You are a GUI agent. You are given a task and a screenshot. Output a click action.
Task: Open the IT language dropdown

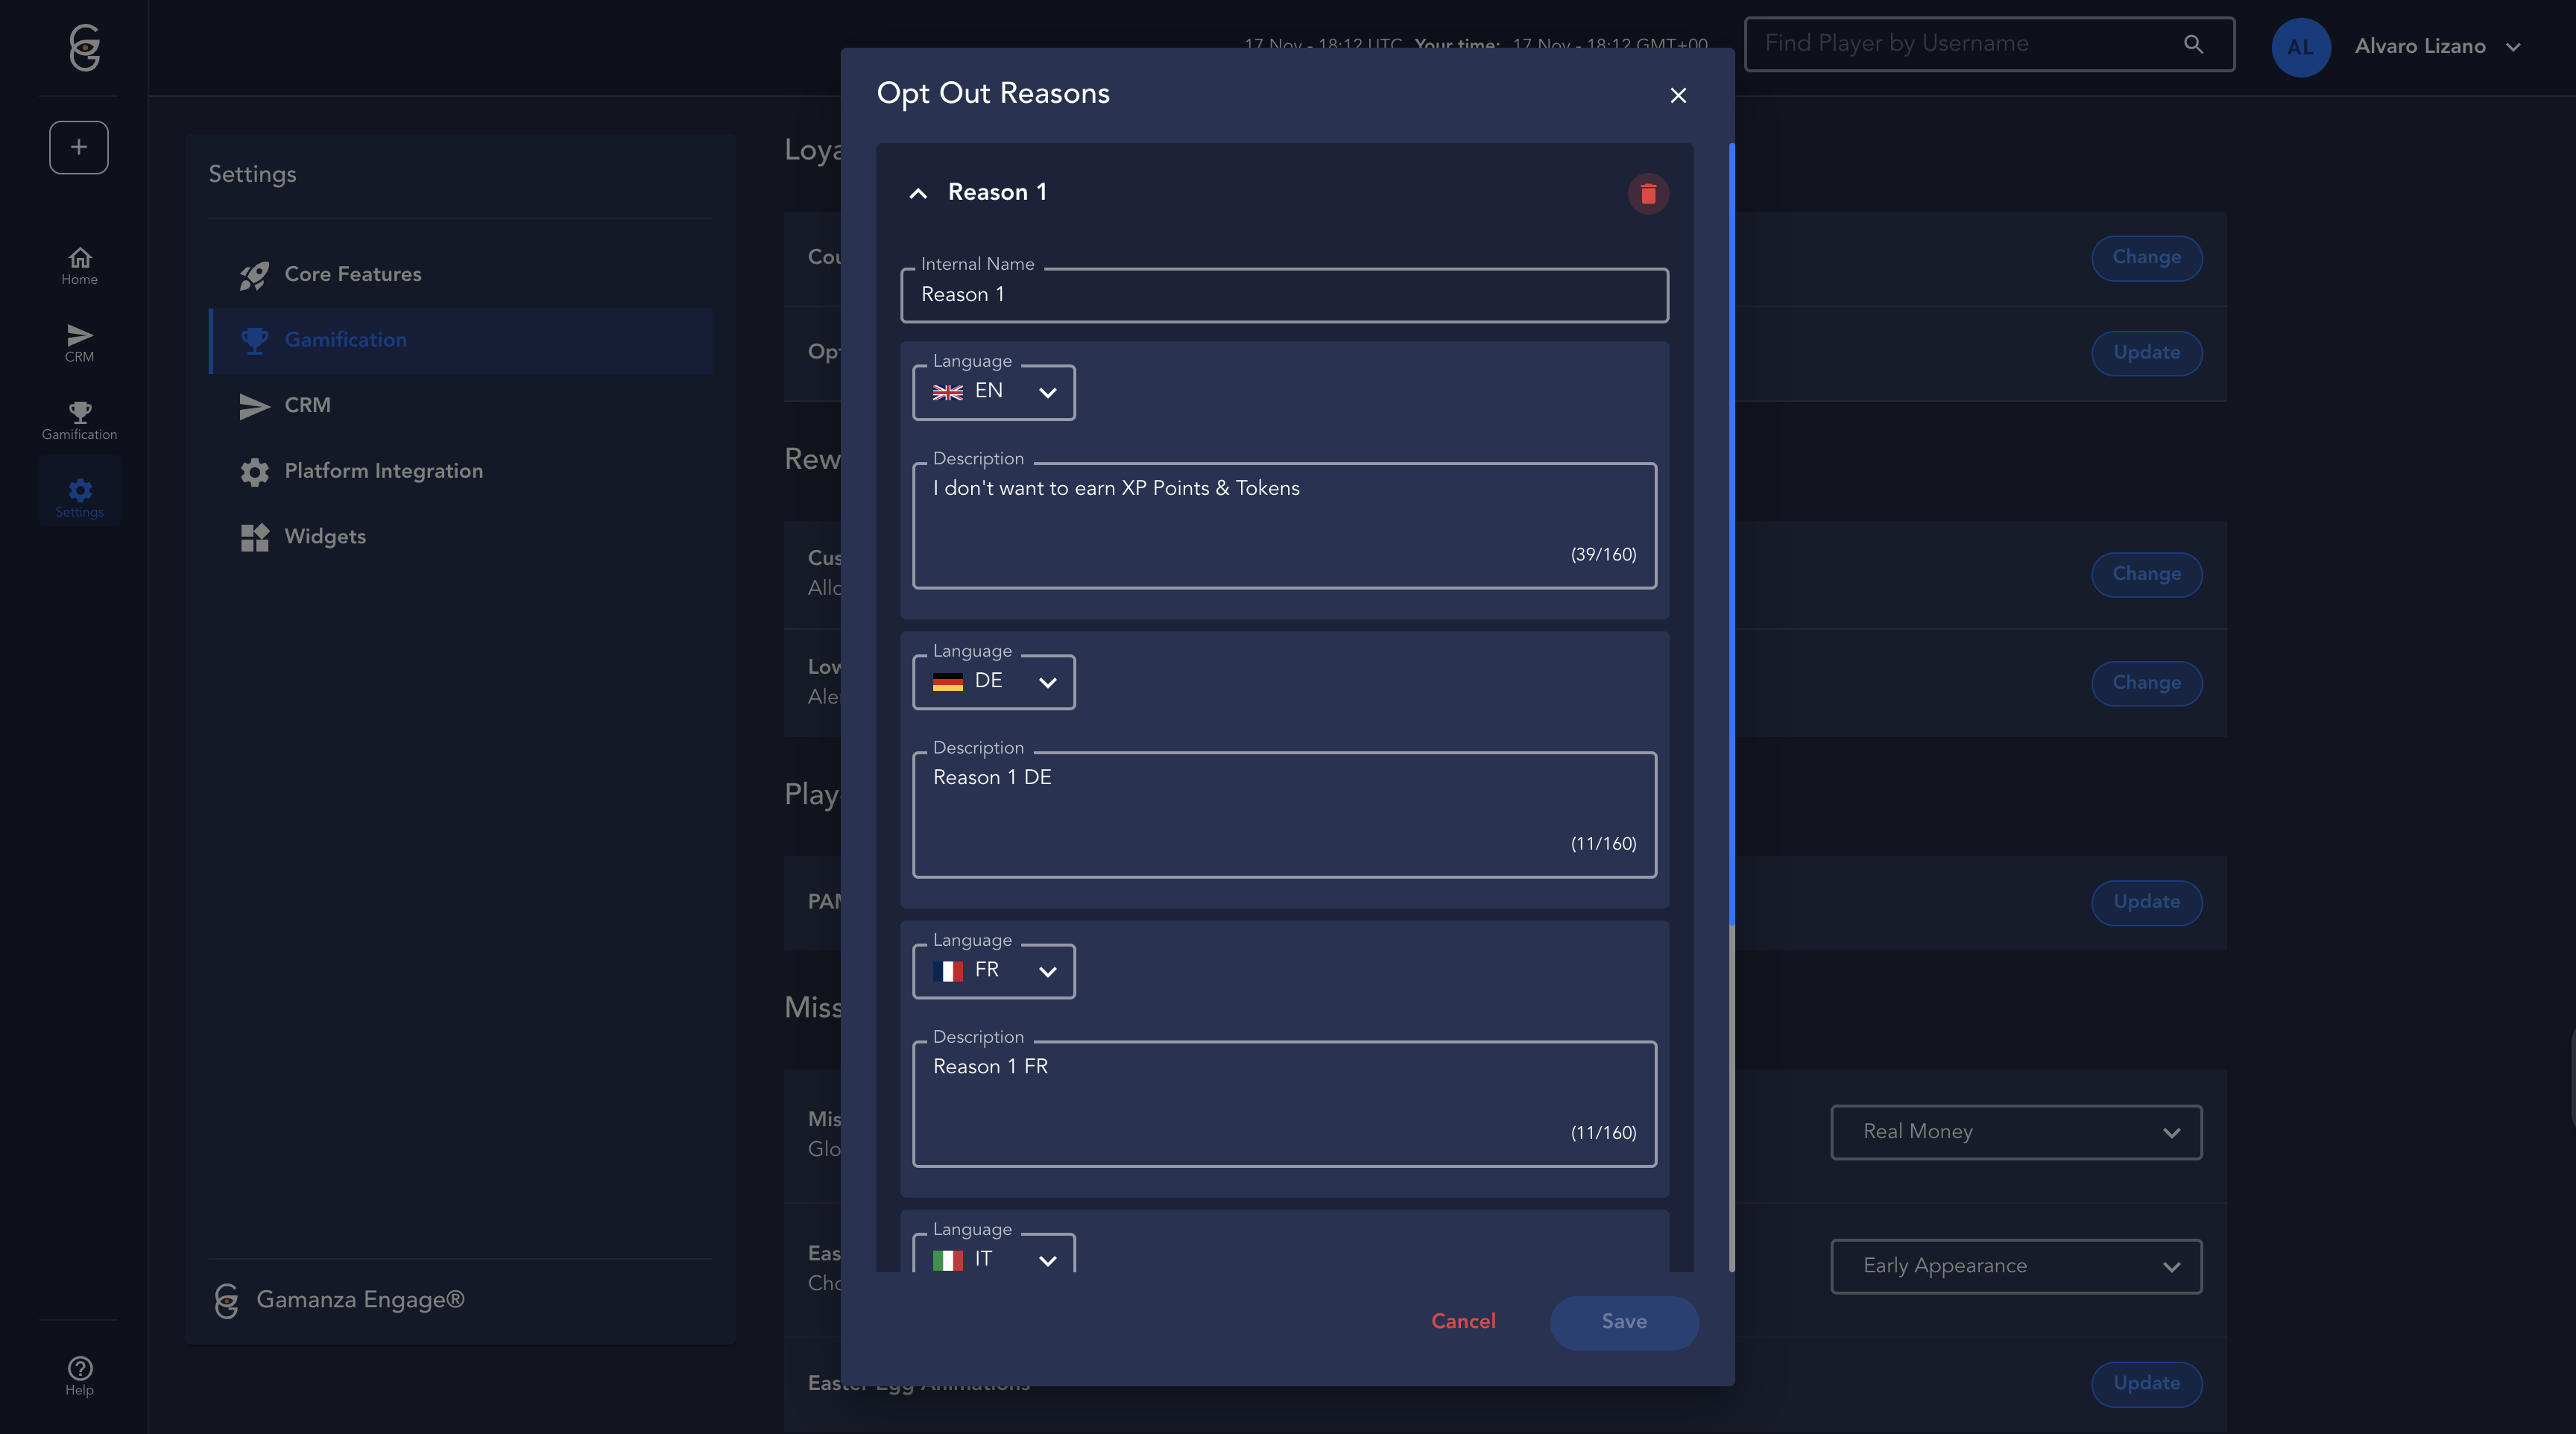click(994, 1258)
